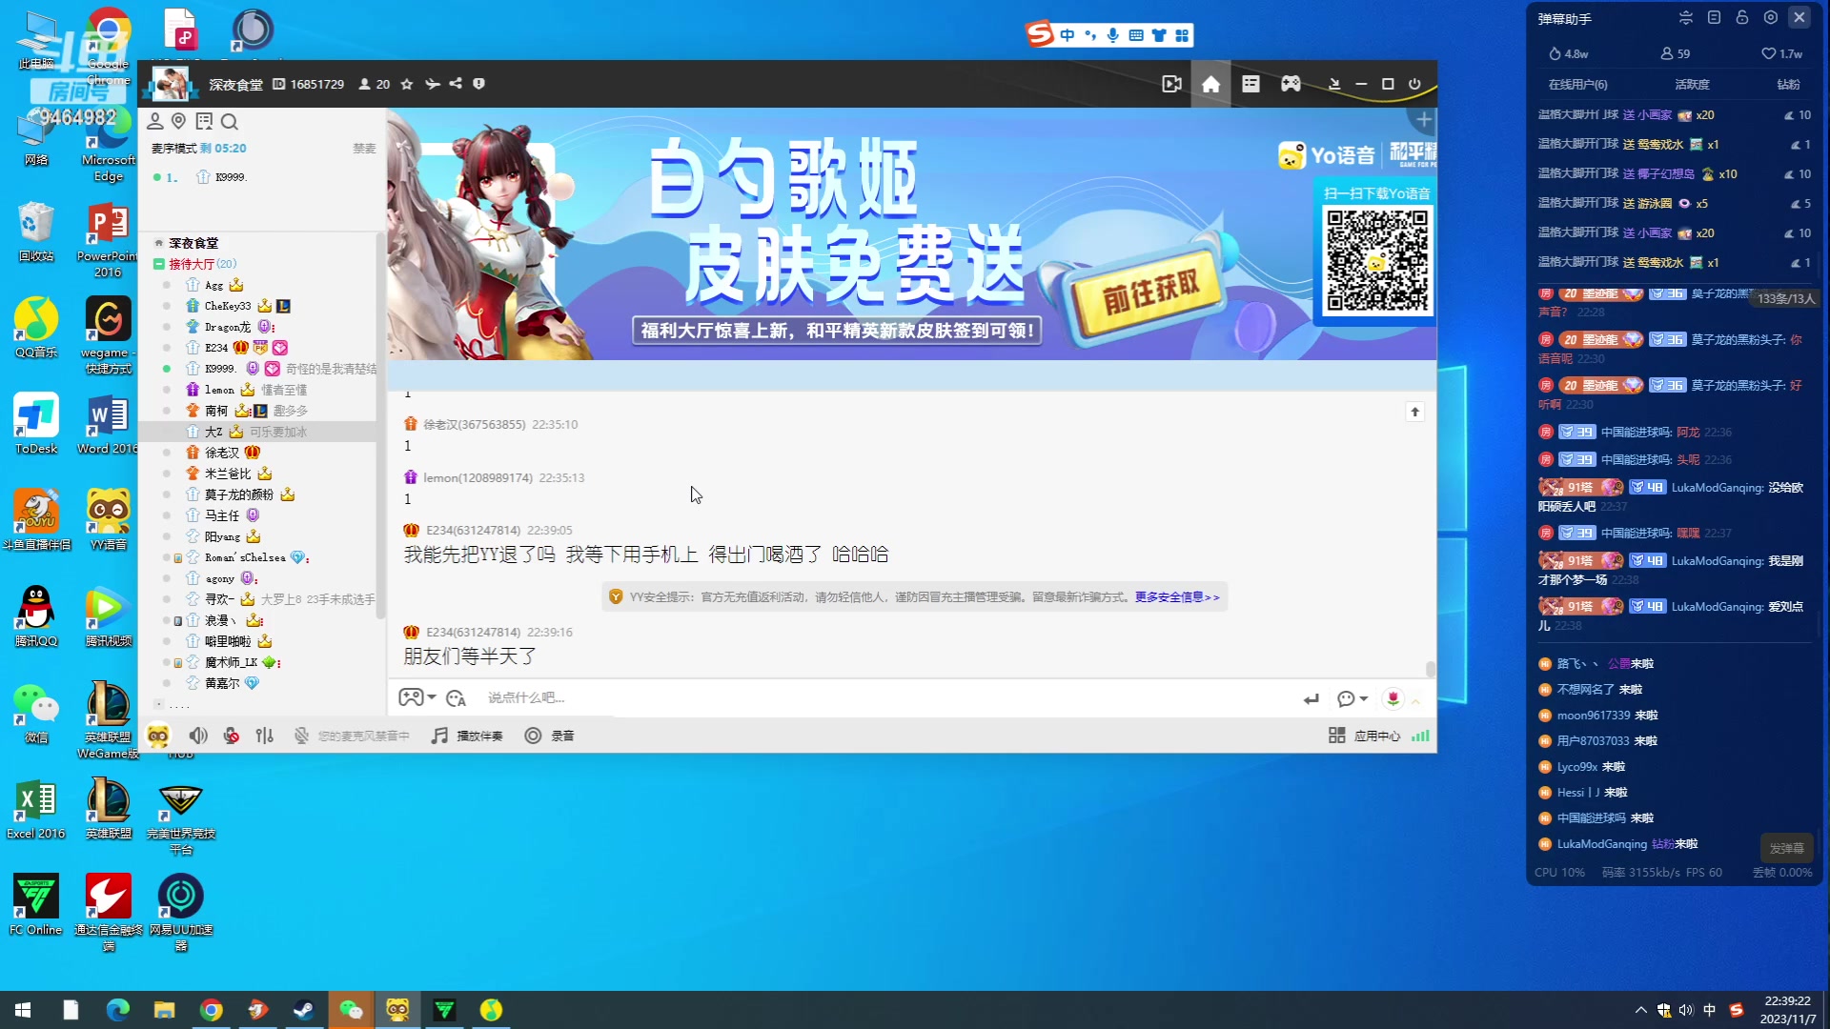
Task: Toggle Sogou punctuation mode icon
Action: coord(1089,35)
